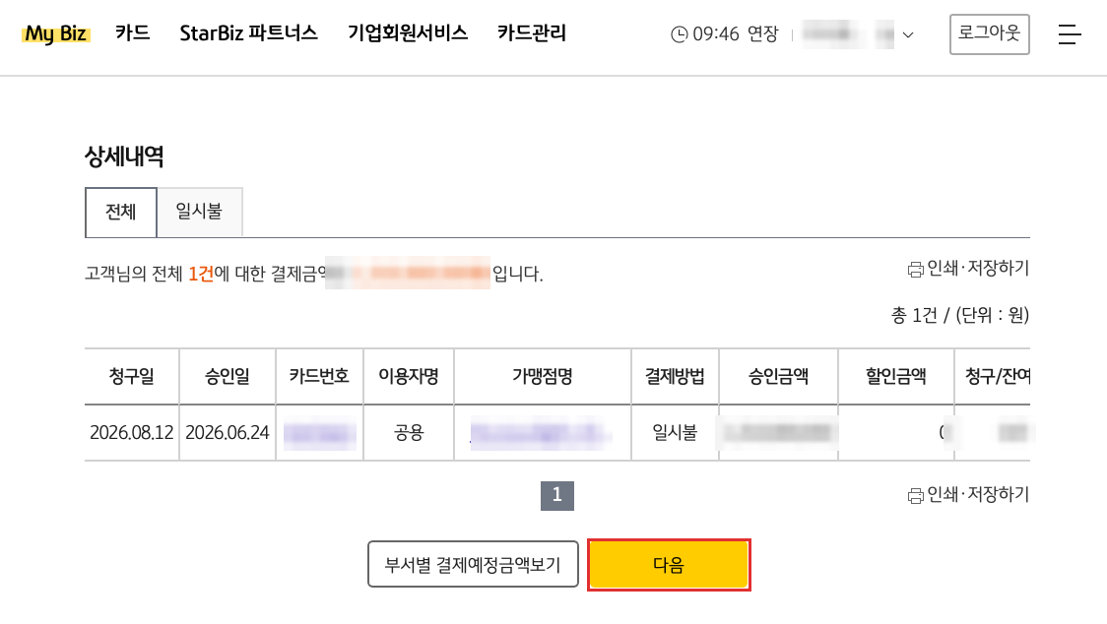This screenshot has height=624, width=1107.
Task: Click the session timer clock icon
Action: click(679, 33)
